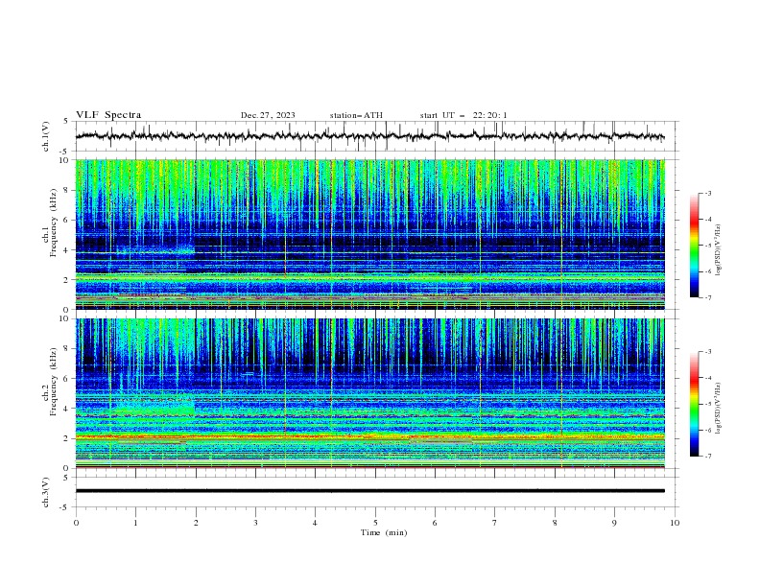Click the bright 4 kHz emission in ch.1 spectrogram
This screenshot has width=760, height=587.
[155, 251]
